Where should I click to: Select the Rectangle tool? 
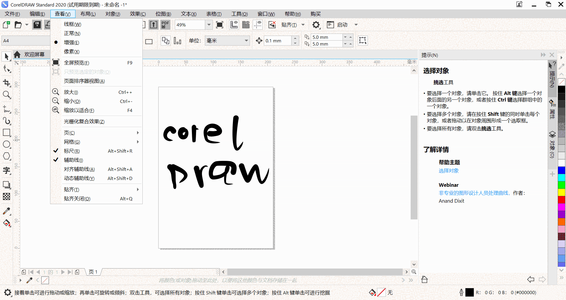pos(6,133)
